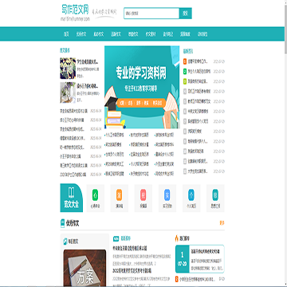Click the page vertical scrollbar
Image resolution: width=287 pixels, height=287 pixels.
tap(285, 143)
